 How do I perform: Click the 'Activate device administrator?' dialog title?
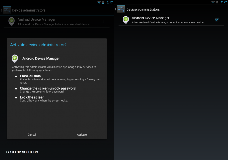pos(39,45)
